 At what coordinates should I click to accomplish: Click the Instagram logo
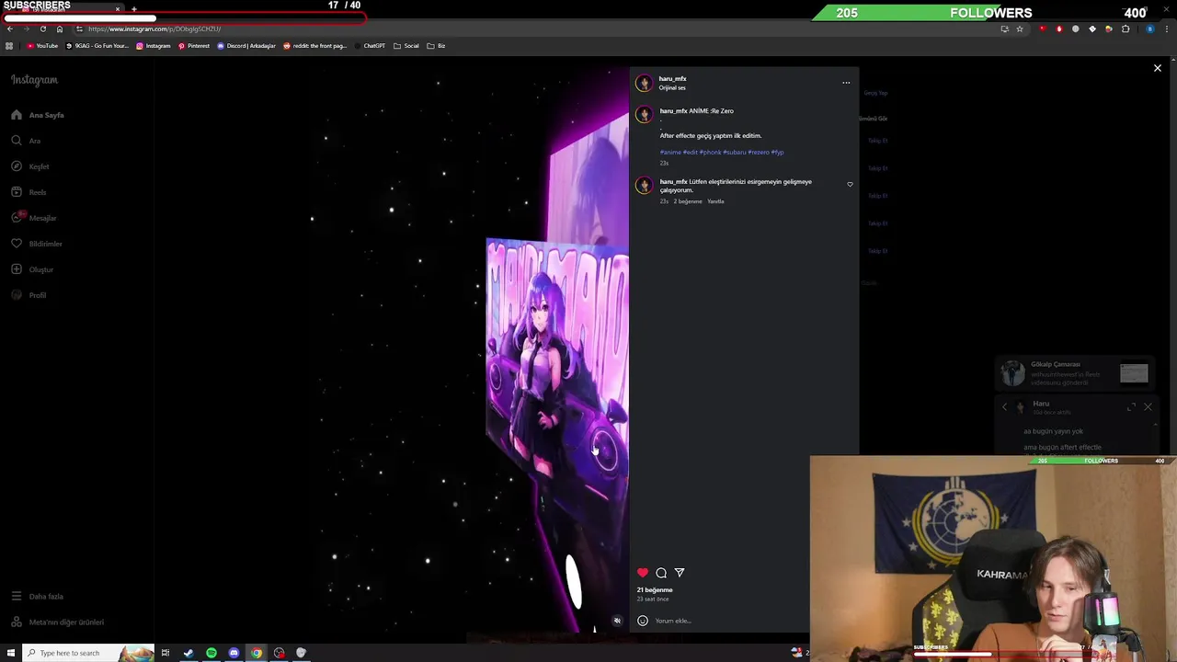coord(34,80)
